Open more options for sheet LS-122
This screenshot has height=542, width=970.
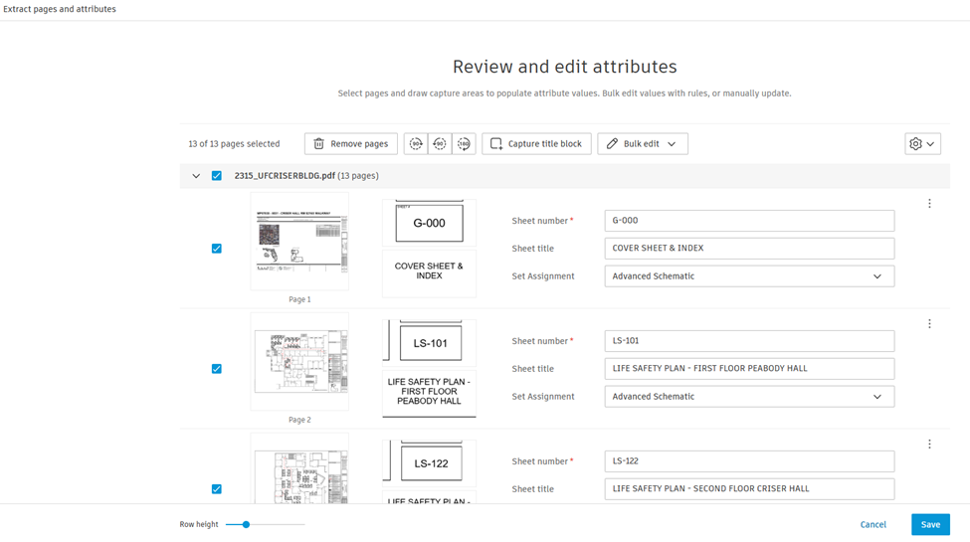929,445
